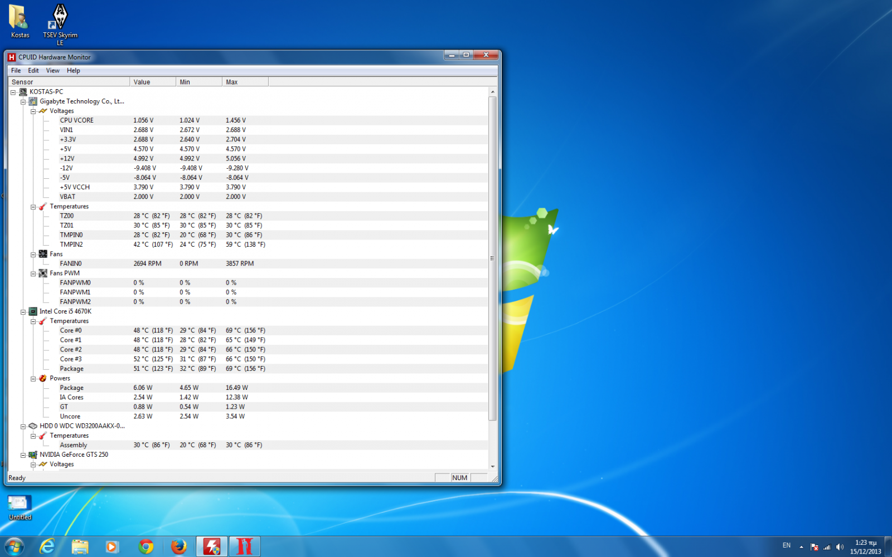Click the HDD Temperatures thermometer icon
Viewport: 892px width, 557px height.
click(x=43, y=436)
